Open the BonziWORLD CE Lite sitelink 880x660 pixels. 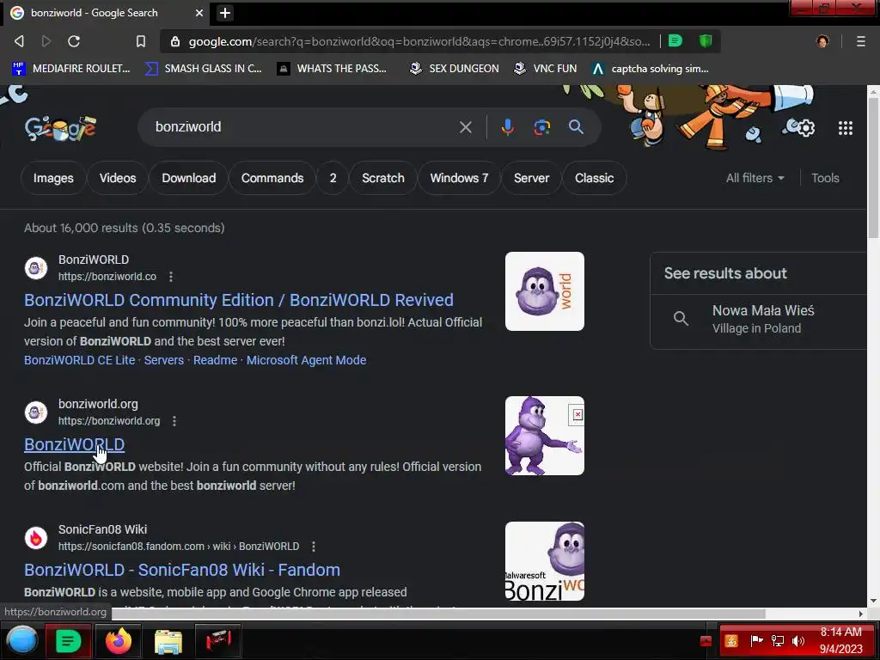[80, 360]
